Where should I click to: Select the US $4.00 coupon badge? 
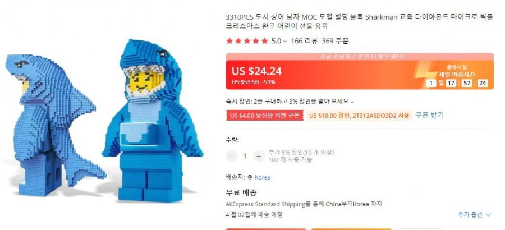(265, 116)
